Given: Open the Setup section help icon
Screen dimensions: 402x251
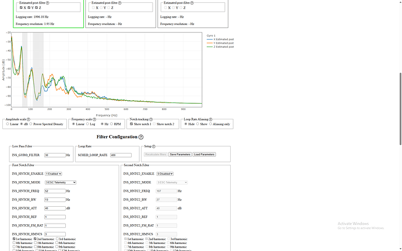Looking at the screenshot, I should tap(154, 146).
